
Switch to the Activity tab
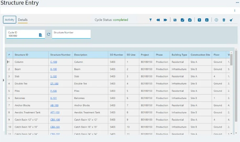10,20
